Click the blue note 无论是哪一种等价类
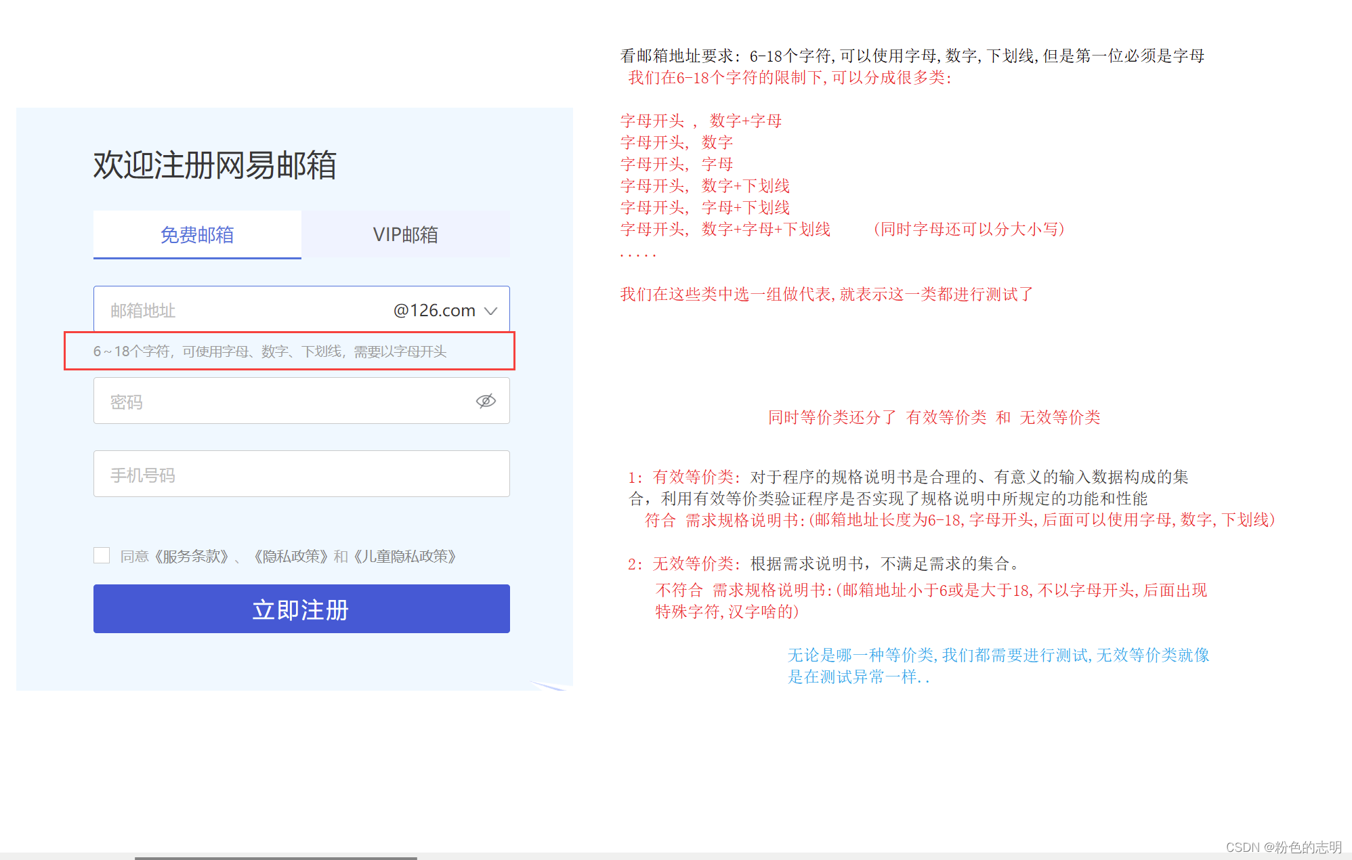 [998, 666]
